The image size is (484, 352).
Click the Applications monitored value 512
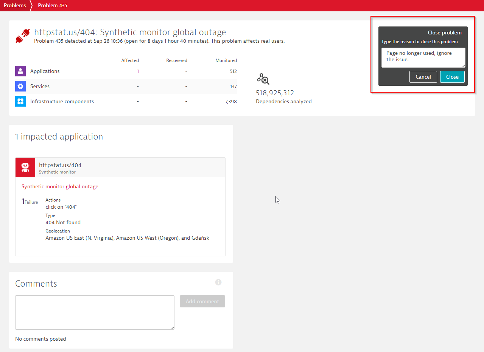(x=233, y=71)
